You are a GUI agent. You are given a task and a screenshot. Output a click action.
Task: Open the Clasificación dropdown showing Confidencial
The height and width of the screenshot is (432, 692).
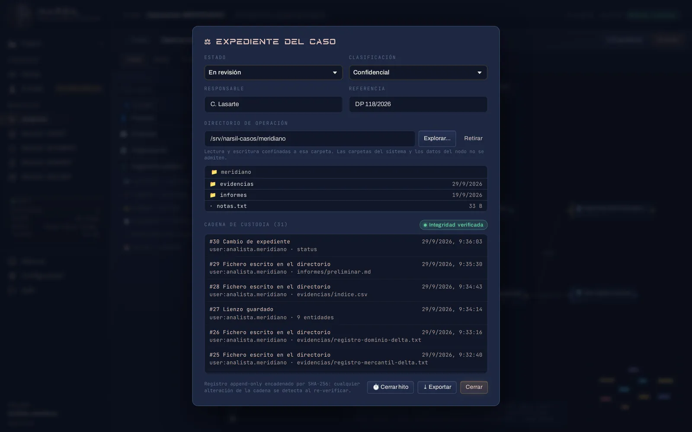418,73
